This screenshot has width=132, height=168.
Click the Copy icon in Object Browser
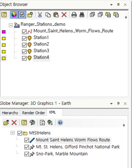pyautogui.click(x=48, y=15)
